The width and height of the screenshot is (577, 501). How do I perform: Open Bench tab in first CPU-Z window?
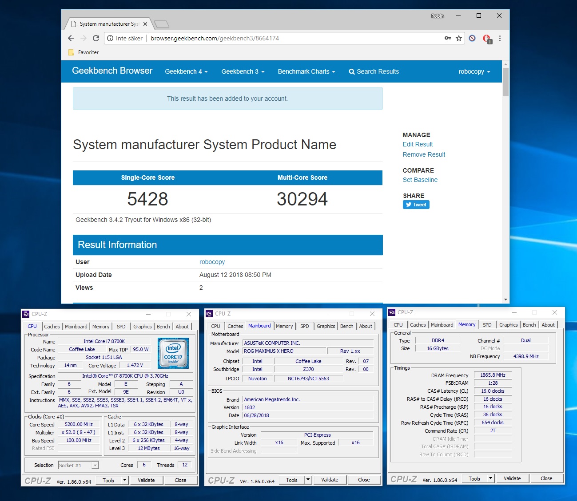[x=163, y=327]
